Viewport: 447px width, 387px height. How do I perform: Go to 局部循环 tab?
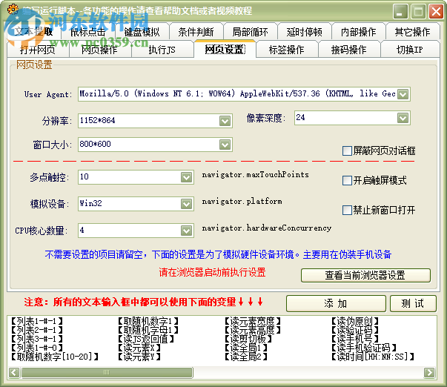251,32
